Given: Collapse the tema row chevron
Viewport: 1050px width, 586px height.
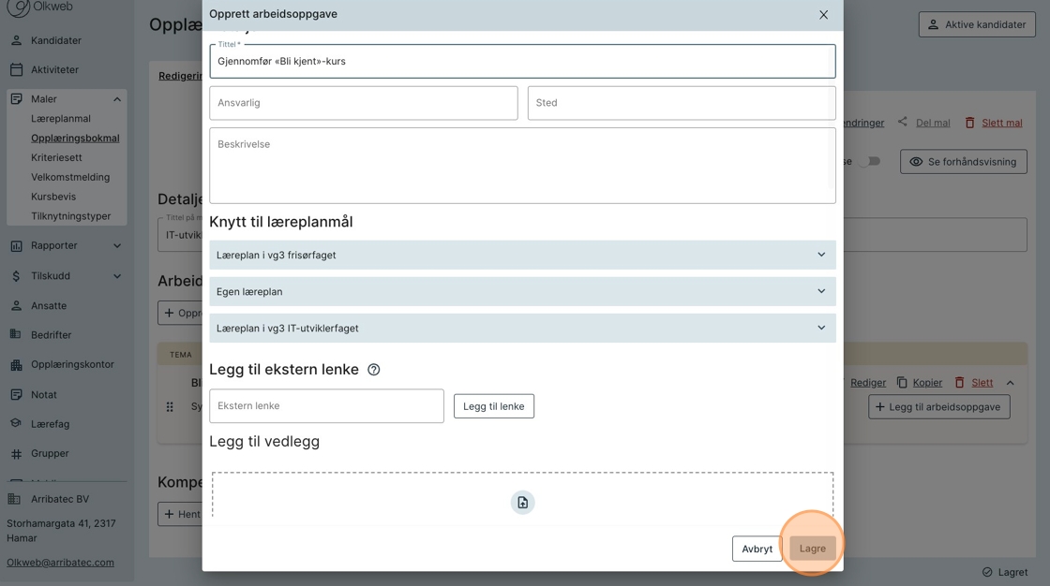Looking at the screenshot, I should coord(1011,383).
